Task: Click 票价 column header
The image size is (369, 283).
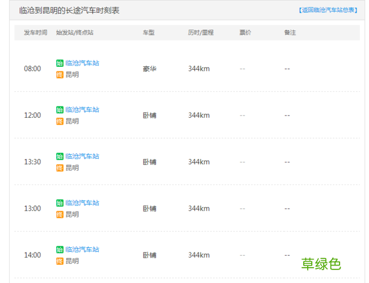Action: [x=245, y=32]
